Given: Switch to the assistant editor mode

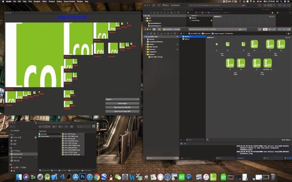Looking at the screenshot, I should [x=270, y=29].
